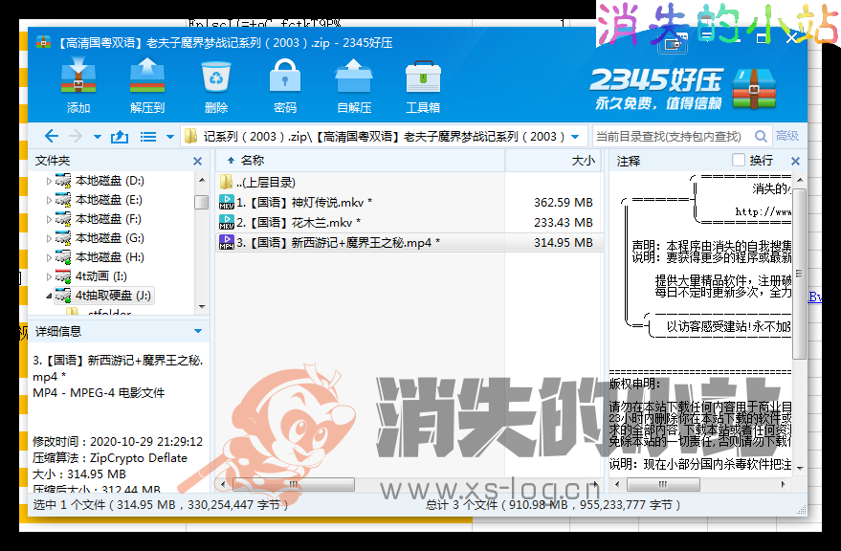Open navigation history dropdown arrow
The width and height of the screenshot is (841, 551).
[x=97, y=137]
